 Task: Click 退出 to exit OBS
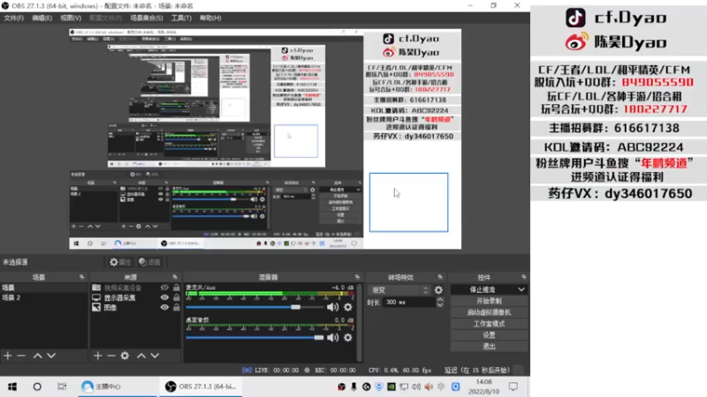point(489,347)
